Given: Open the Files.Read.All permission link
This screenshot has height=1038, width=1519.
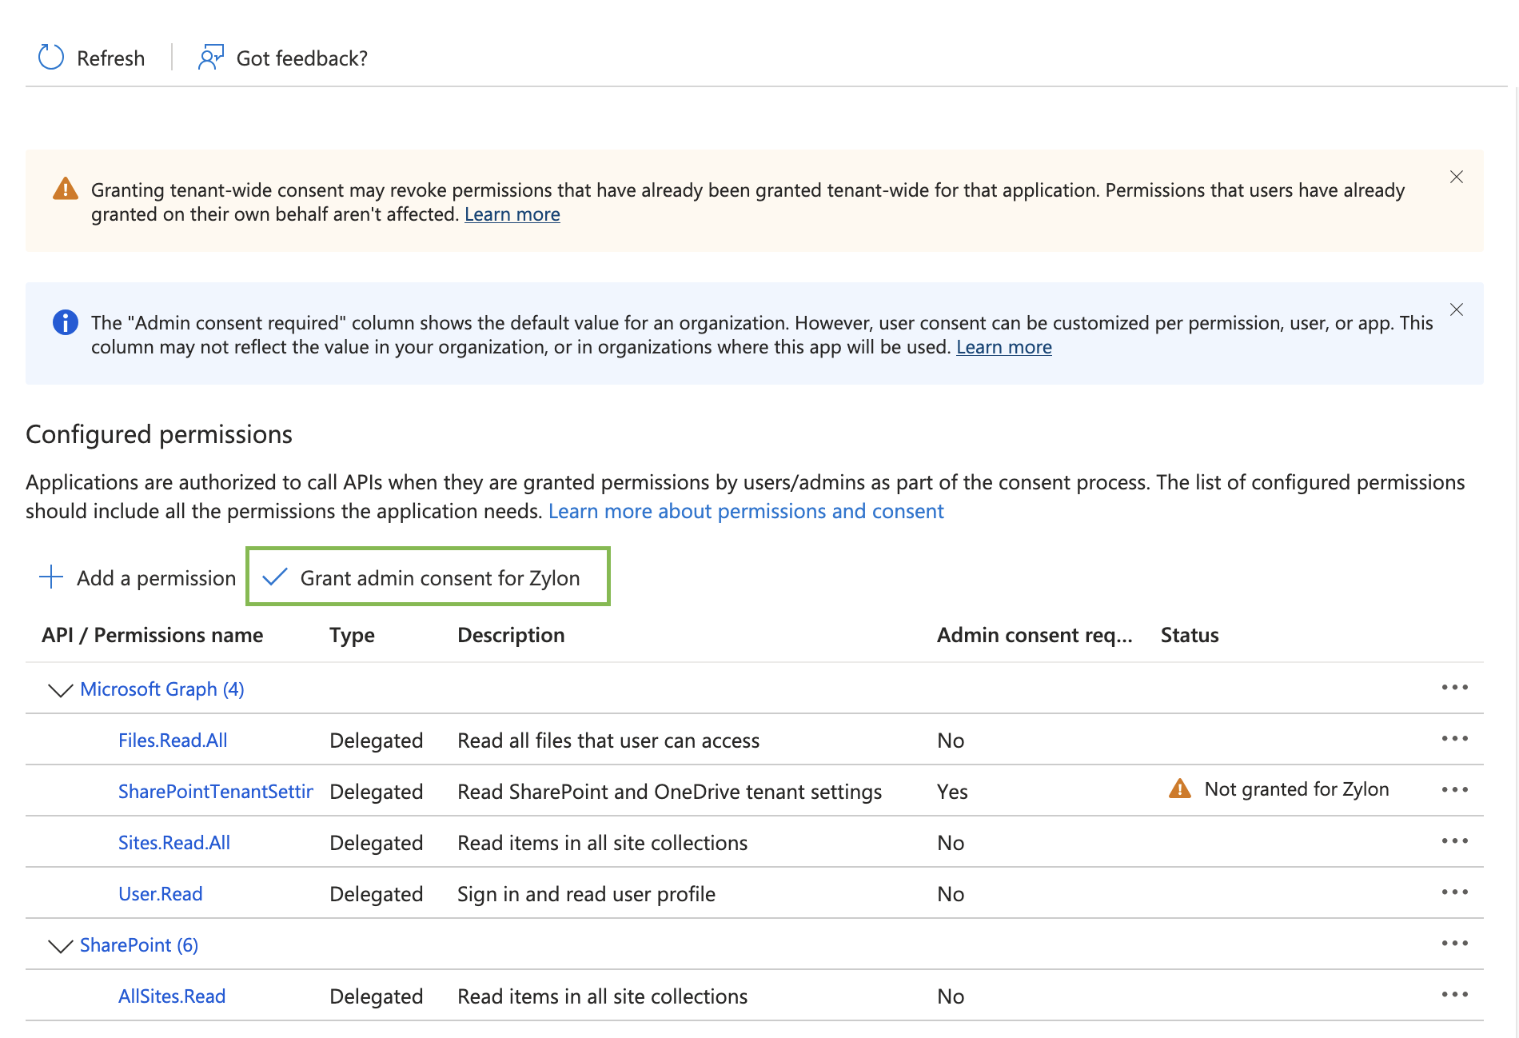Looking at the screenshot, I should (x=173, y=741).
